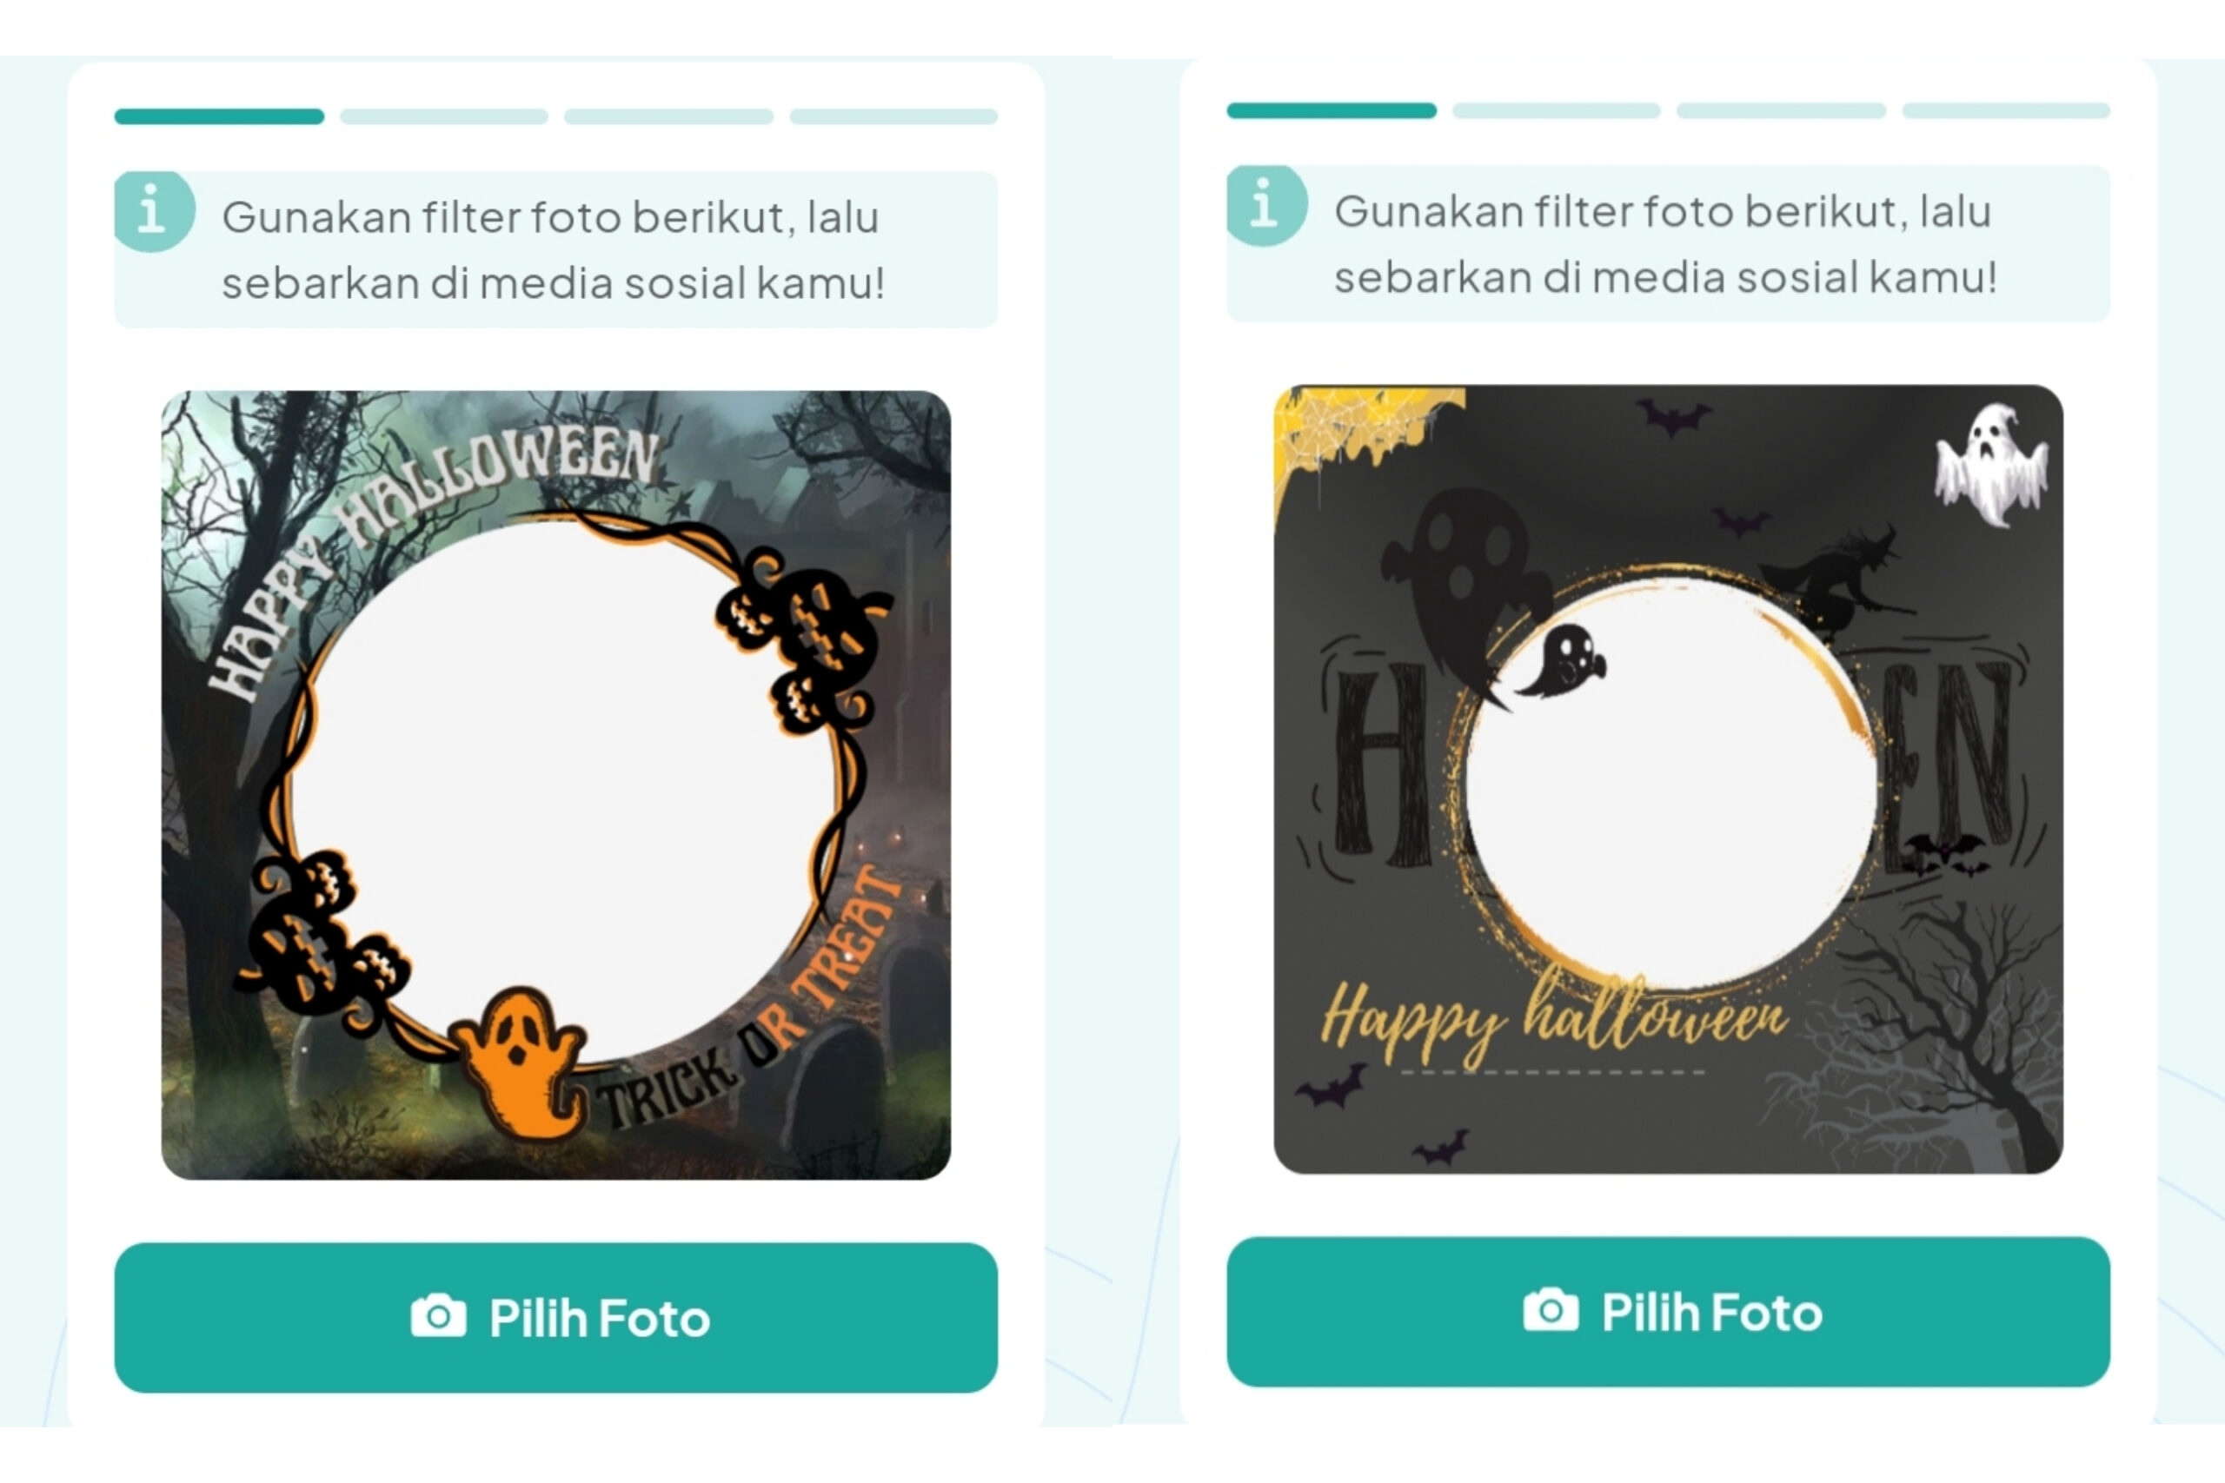This screenshot has height=1483, width=2225.
Task: Select second progress step in left panel
Action: [443, 116]
